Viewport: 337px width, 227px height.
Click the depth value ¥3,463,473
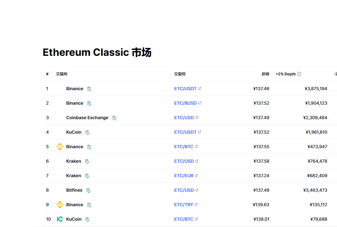pyautogui.click(x=315, y=190)
